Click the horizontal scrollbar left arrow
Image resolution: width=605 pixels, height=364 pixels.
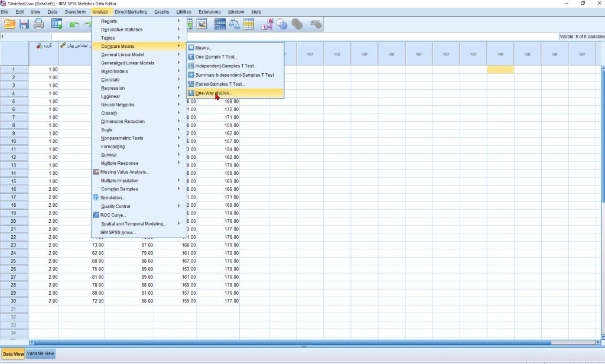[x=32, y=342]
